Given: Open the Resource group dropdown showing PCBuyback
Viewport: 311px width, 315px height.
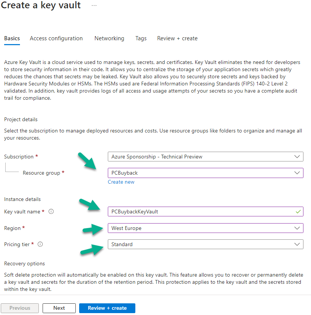Looking at the screenshot, I should (205, 173).
